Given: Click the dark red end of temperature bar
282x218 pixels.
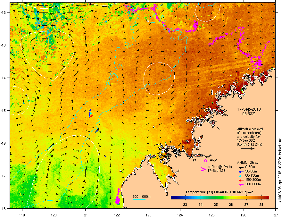Looking at the screenshot, I should pyautogui.click(x=267, y=197).
